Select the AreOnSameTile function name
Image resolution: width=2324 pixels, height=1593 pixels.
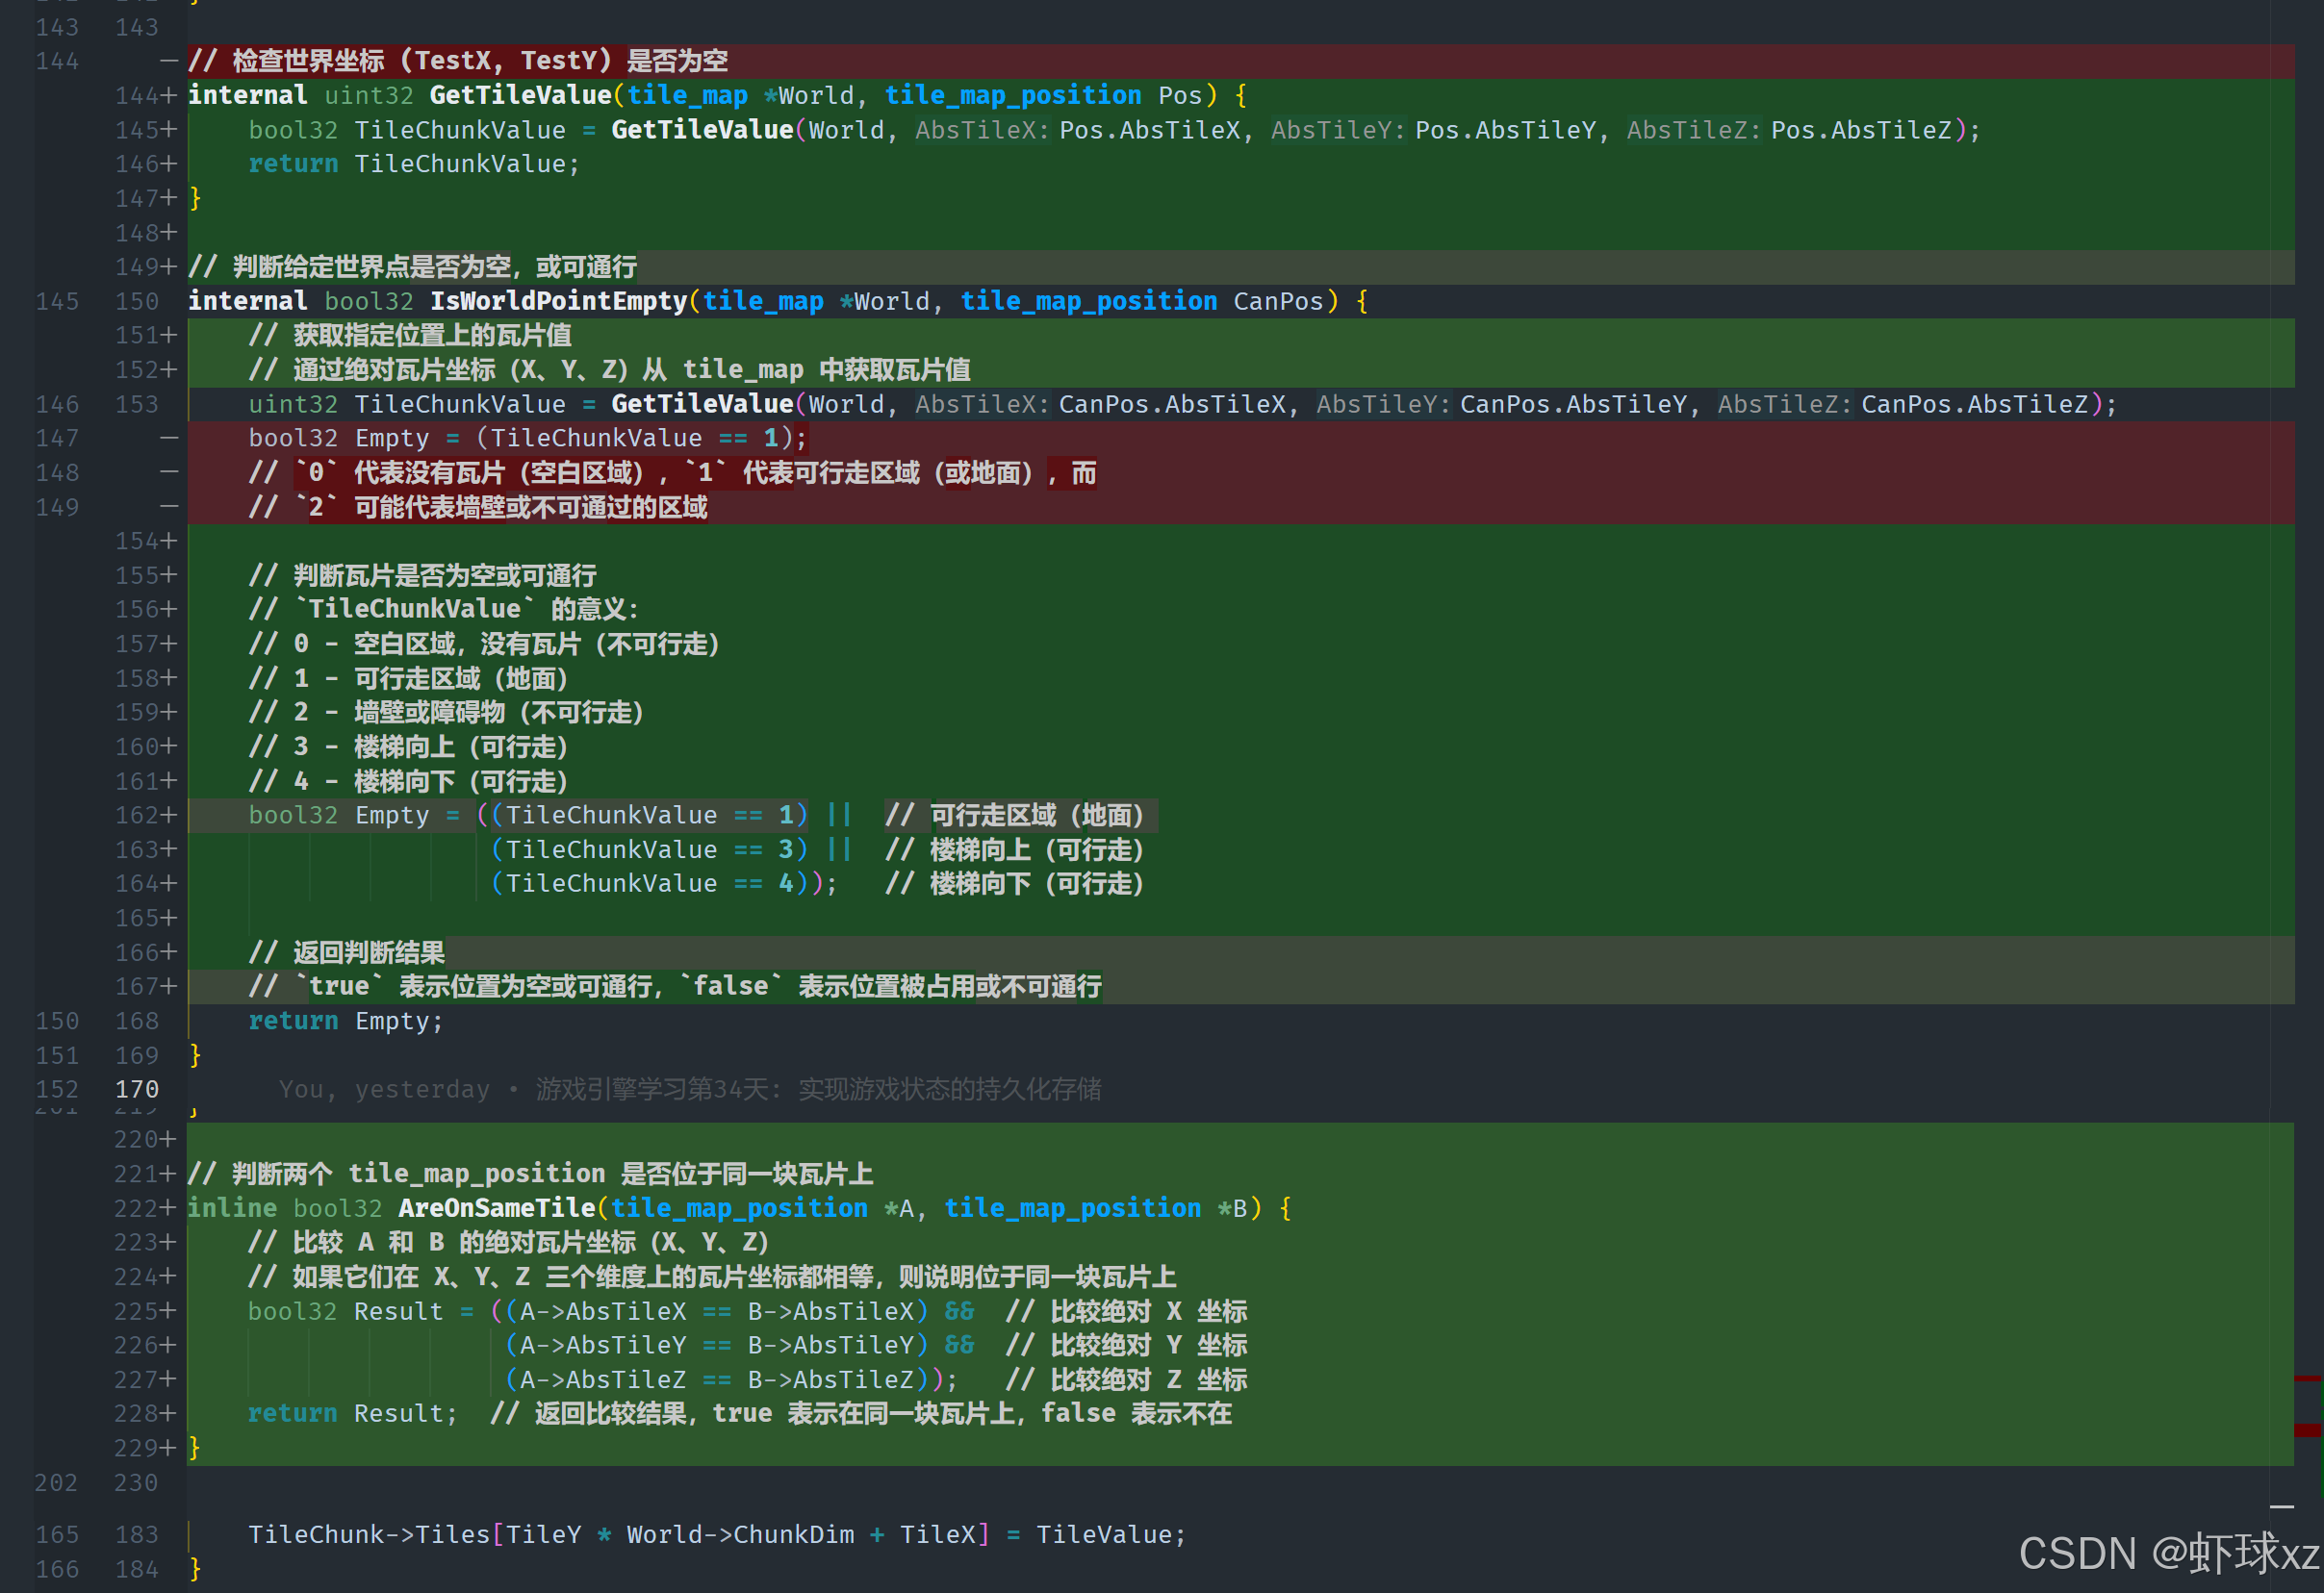[x=496, y=1208]
